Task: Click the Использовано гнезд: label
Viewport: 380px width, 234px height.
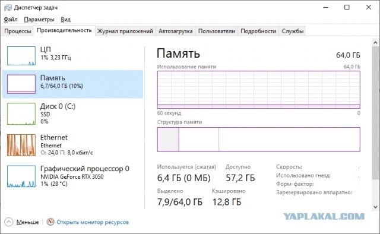Action: 303,175
